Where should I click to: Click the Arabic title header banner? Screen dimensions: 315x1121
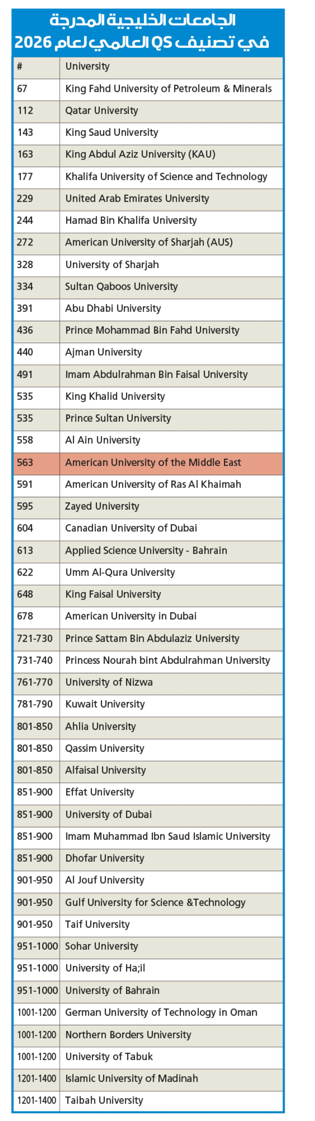click(x=148, y=31)
